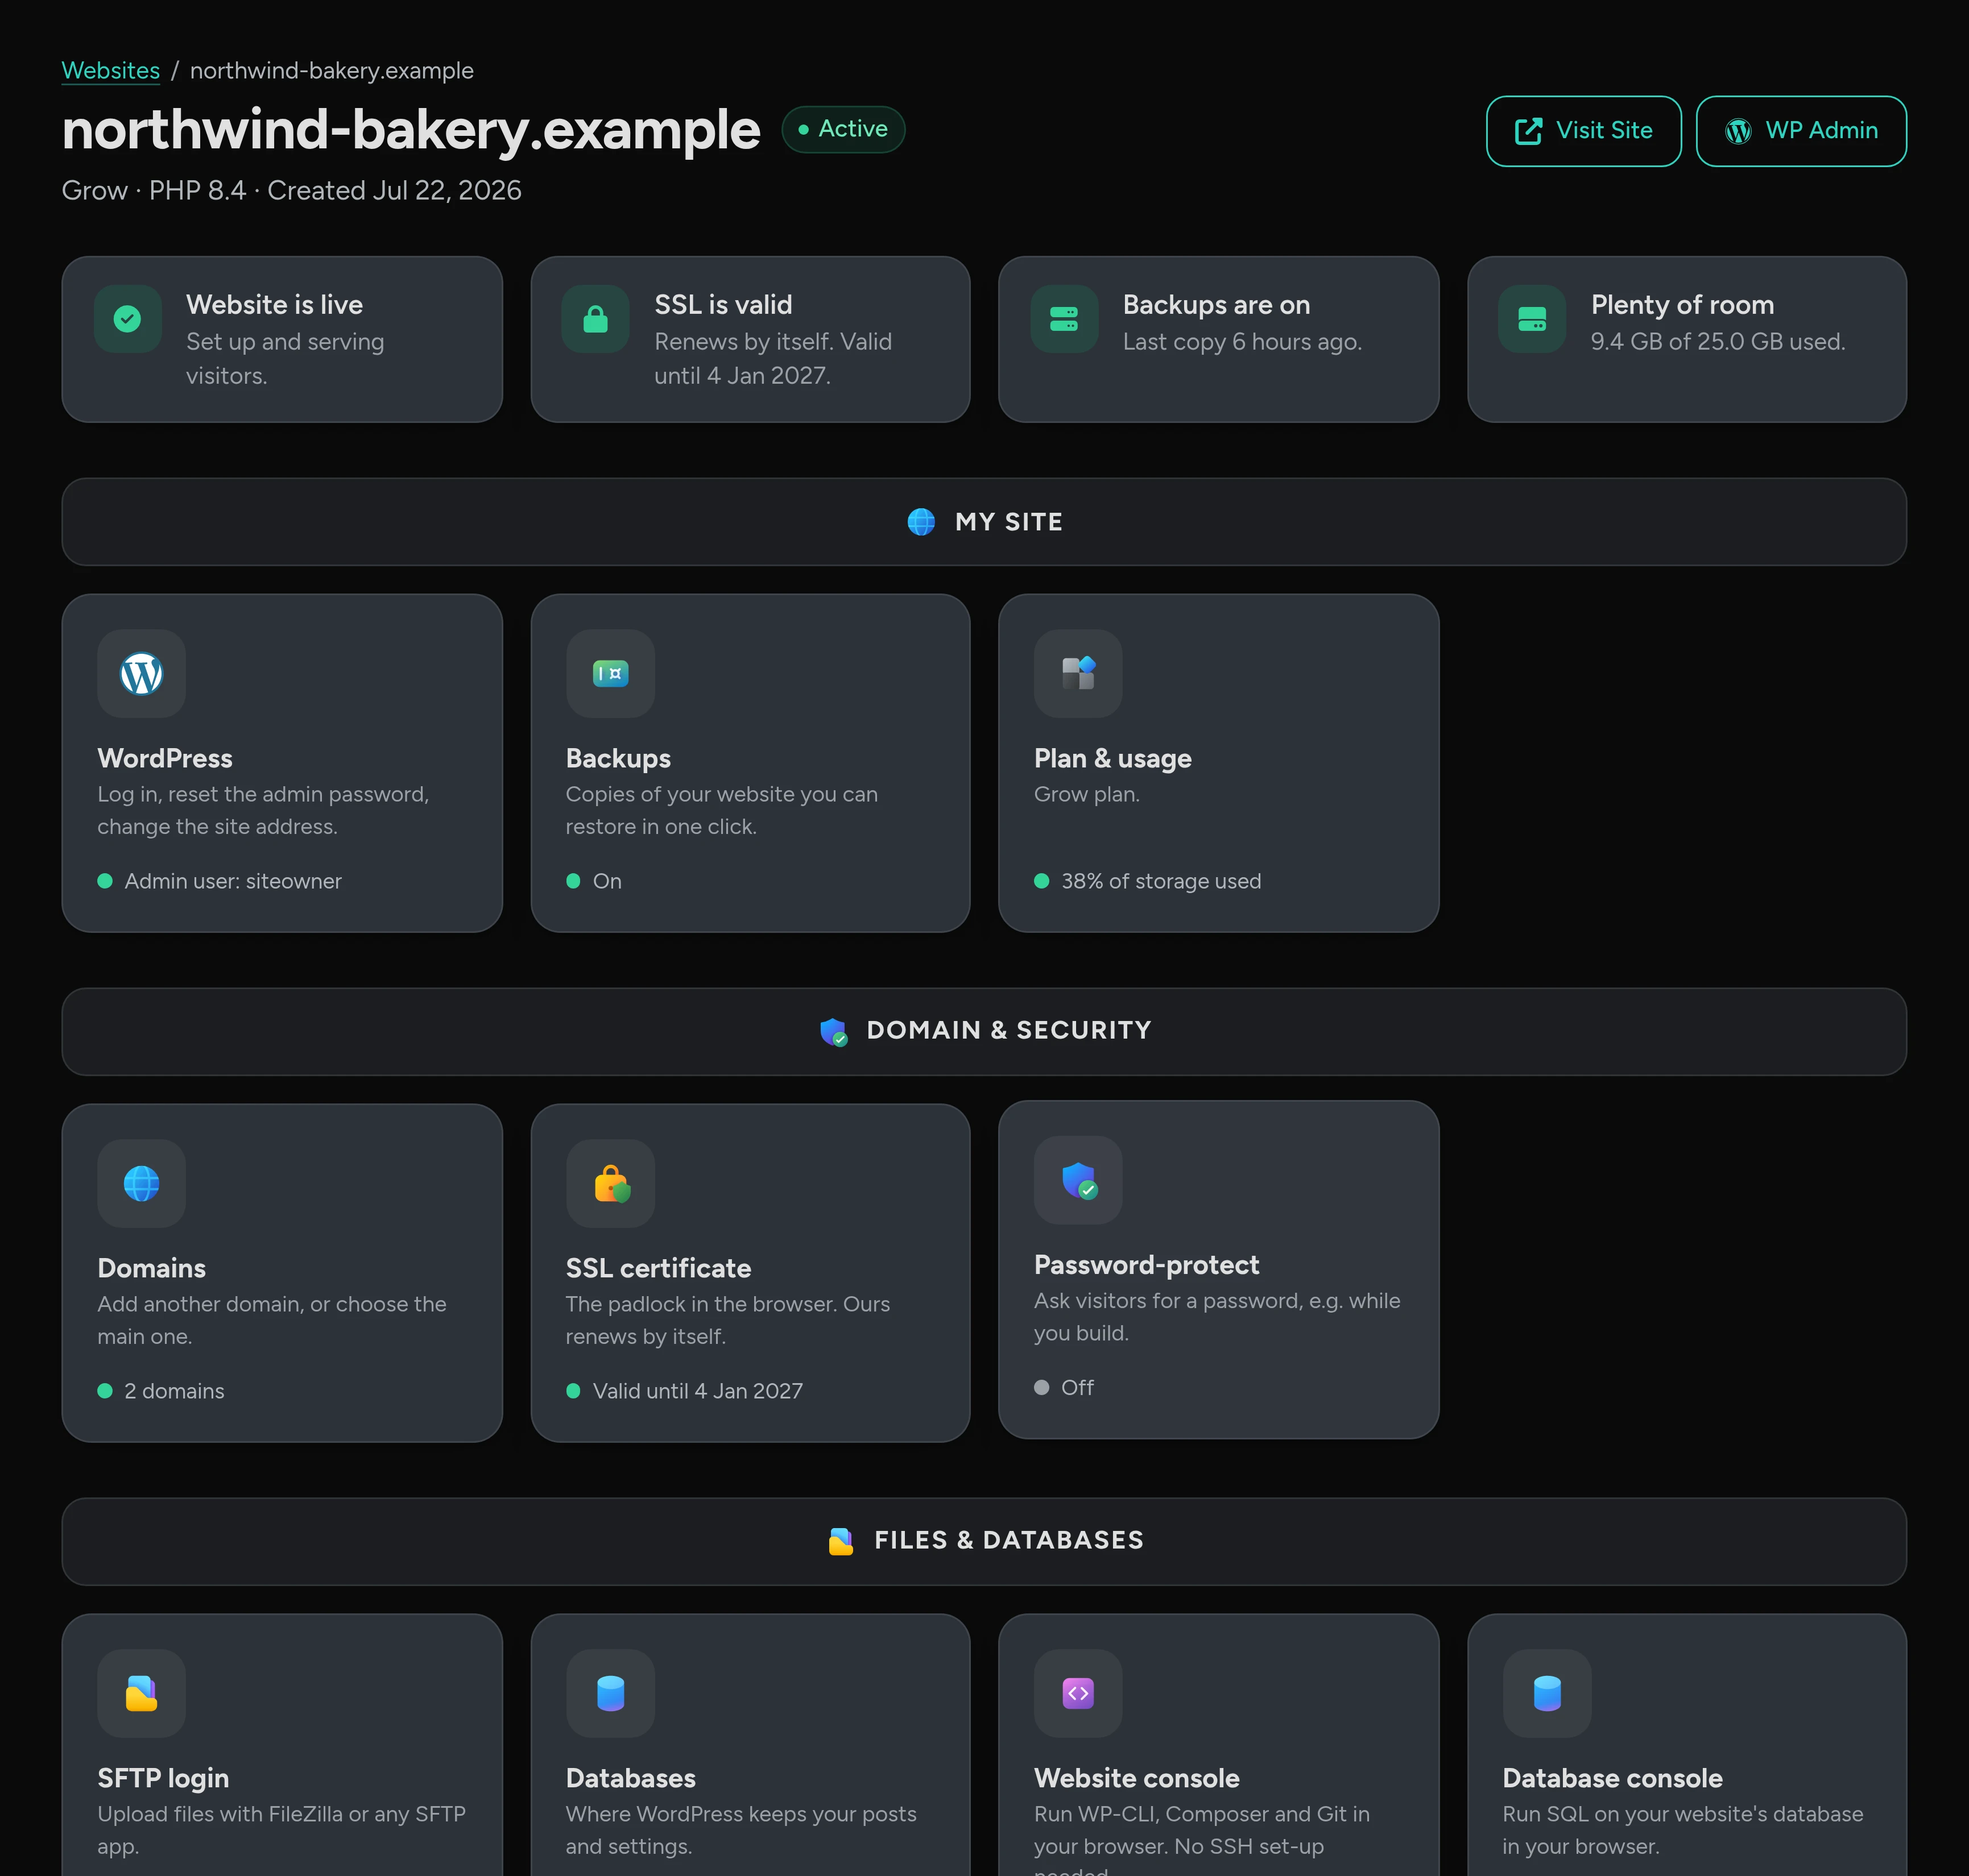Click the Databases cylinder icon
This screenshot has height=1876, width=1969.
tap(610, 1693)
